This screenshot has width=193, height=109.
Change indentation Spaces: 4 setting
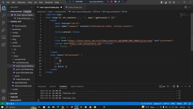157,104
